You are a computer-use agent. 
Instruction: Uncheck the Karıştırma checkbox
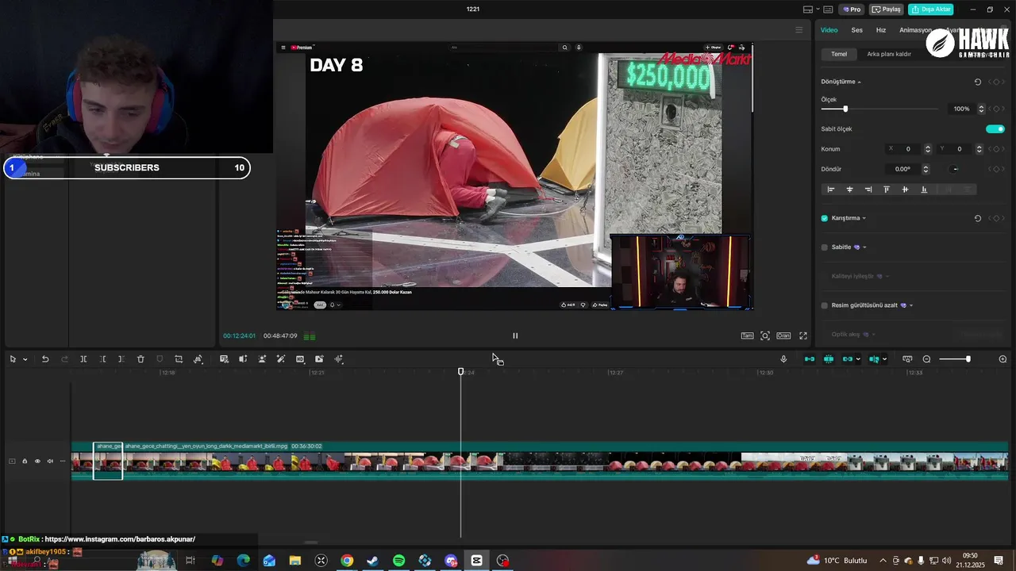(x=825, y=218)
